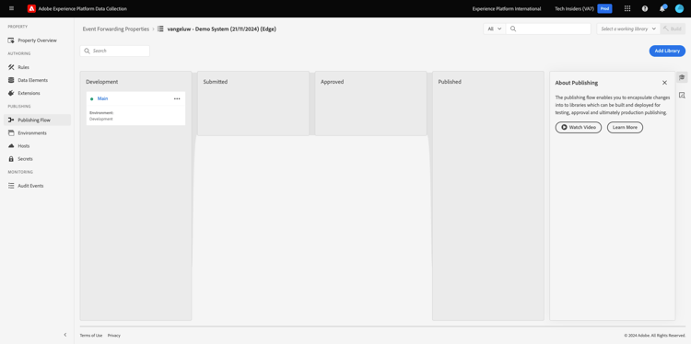Click the Property Overview icon

click(11, 40)
